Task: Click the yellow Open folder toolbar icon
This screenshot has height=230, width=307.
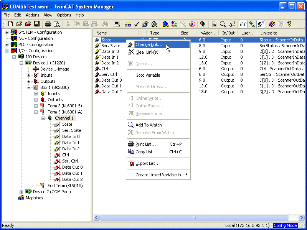Action: [x=19, y=24]
